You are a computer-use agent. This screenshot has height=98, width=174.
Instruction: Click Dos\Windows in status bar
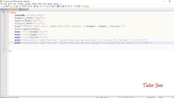pyautogui.click(x=151, y=97)
